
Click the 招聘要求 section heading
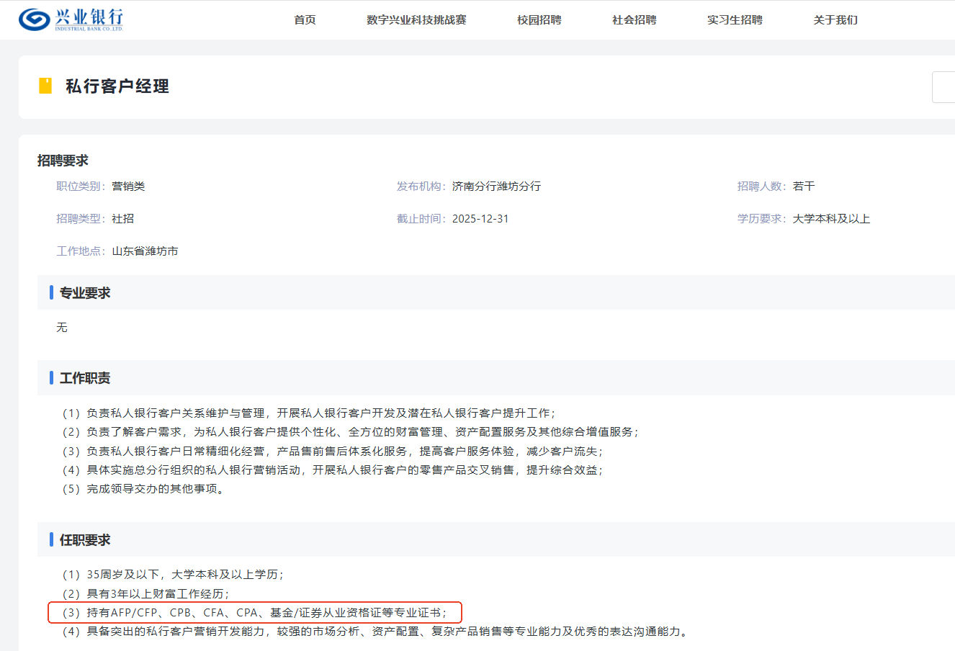tap(63, 161)
